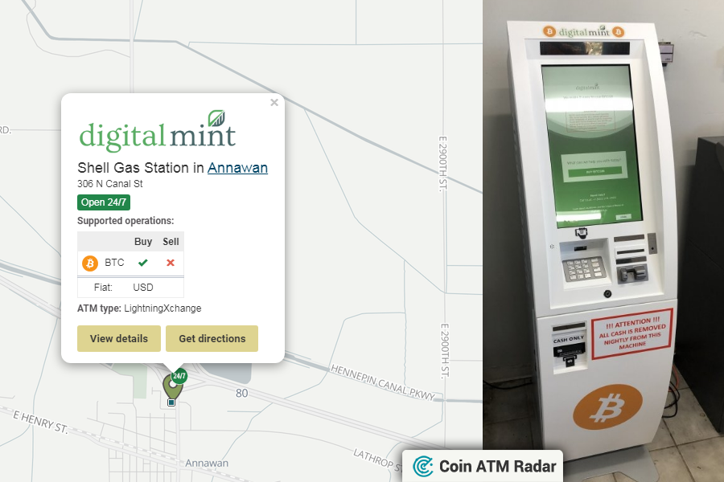Click the Bitcoin ATM machine photo
The width and height of the screenshot is (724, 482).
603,241
